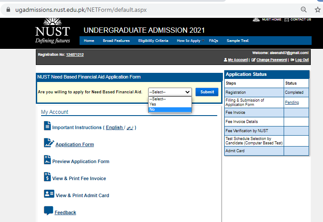Open the financial aid --Select-- dropdown
Image resolution: width=323 pixels, height=222 pixels.
[x=170, y=92]
